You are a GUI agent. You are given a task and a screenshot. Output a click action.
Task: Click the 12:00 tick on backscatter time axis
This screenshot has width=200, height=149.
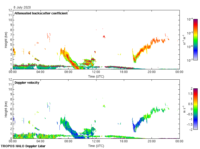(x=96, y=72)
